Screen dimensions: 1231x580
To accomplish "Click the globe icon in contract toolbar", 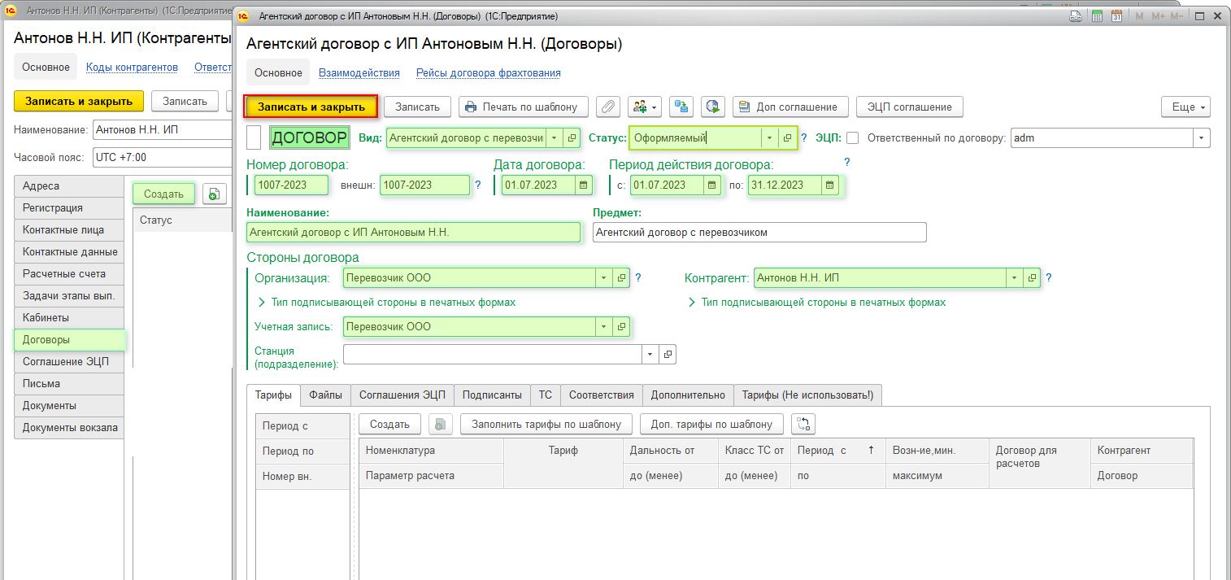I will [x=712, y=107].
